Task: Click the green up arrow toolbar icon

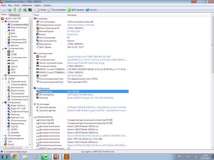Action: coord(15,10)
